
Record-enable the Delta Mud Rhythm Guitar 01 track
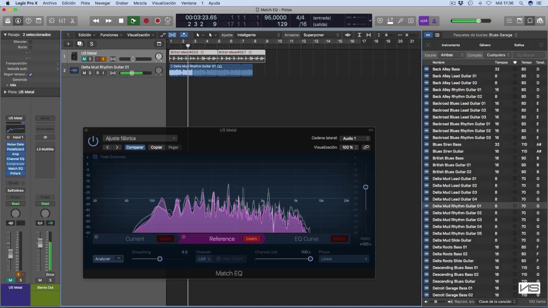point(97,73)
